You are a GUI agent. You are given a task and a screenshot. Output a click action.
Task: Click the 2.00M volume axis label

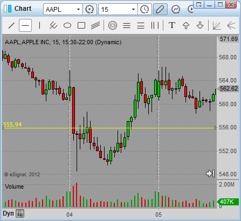226,184
